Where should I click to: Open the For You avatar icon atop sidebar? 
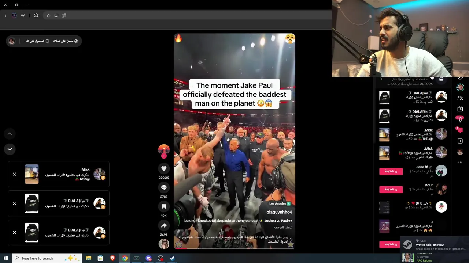pyautogui.click(x=460, y=87)
